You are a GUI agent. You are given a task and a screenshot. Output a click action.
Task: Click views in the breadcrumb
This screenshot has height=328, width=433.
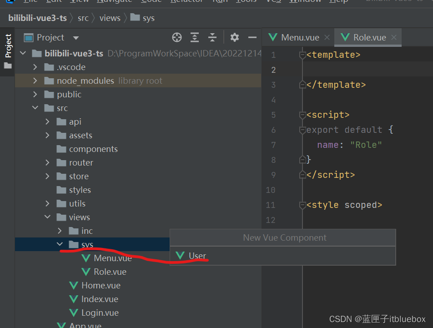click(110, 18)
